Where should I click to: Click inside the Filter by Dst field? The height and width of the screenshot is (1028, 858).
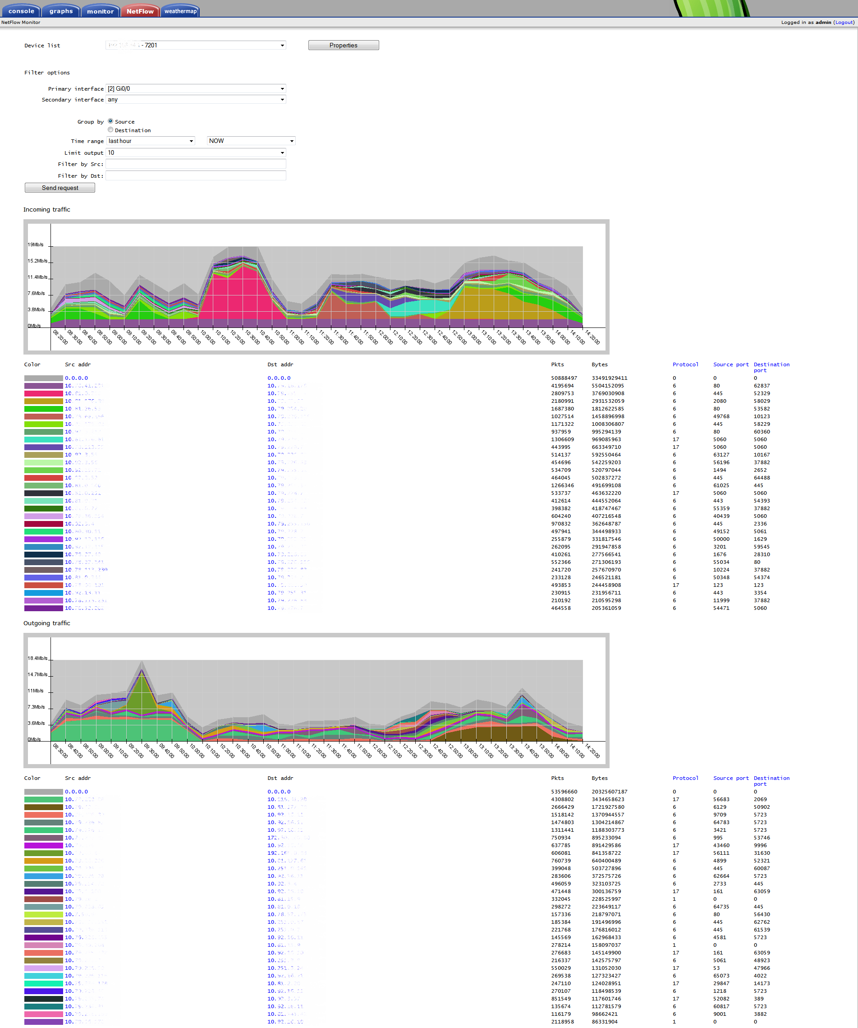tap(196, 175)
